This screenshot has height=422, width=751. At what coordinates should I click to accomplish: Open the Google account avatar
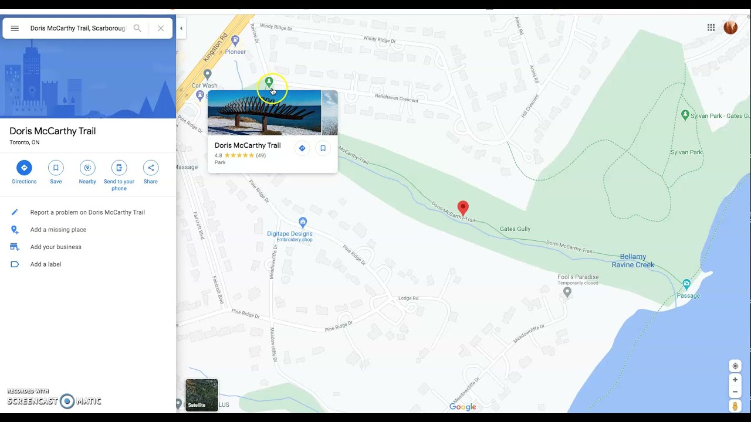pyautogui.click(x=730, y=28)
